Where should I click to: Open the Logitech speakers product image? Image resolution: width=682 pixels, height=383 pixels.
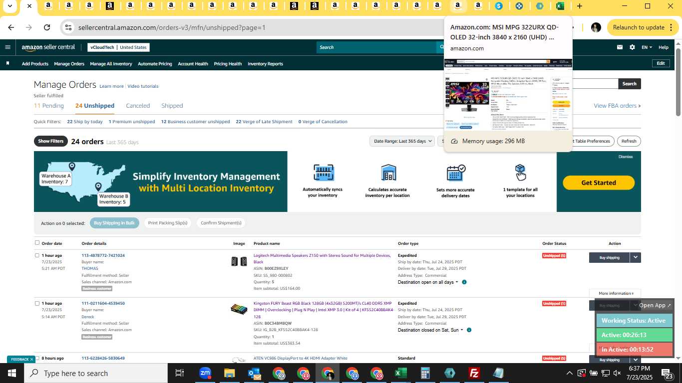(239, 261)
